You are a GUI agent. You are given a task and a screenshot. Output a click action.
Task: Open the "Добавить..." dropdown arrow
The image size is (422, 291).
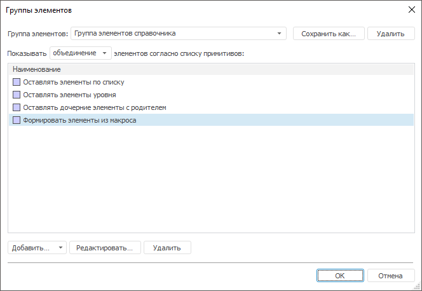pos(61,248)
